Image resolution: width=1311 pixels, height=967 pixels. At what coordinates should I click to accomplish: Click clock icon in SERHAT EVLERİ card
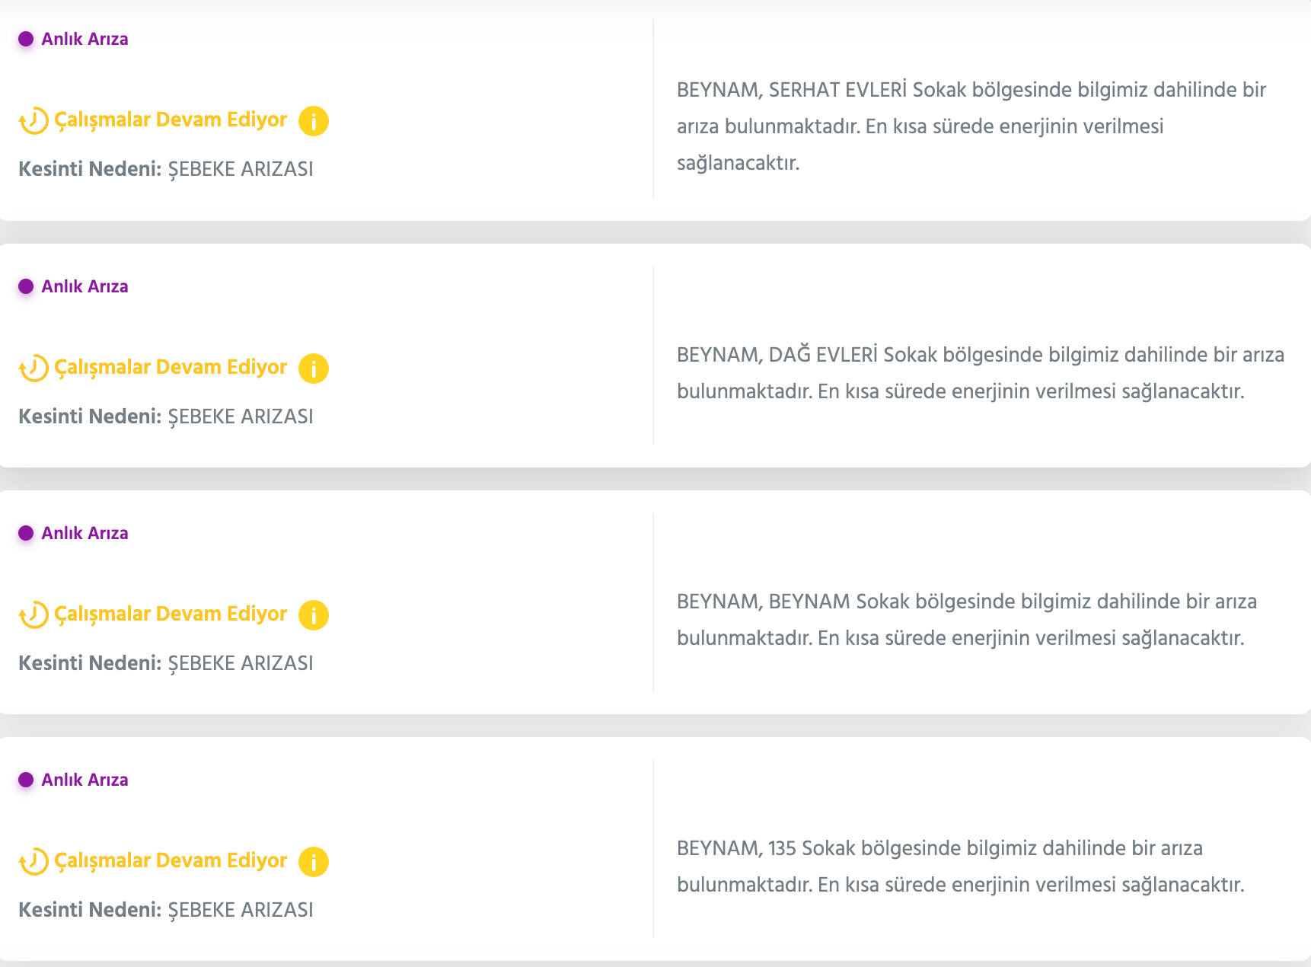[33, 120]
